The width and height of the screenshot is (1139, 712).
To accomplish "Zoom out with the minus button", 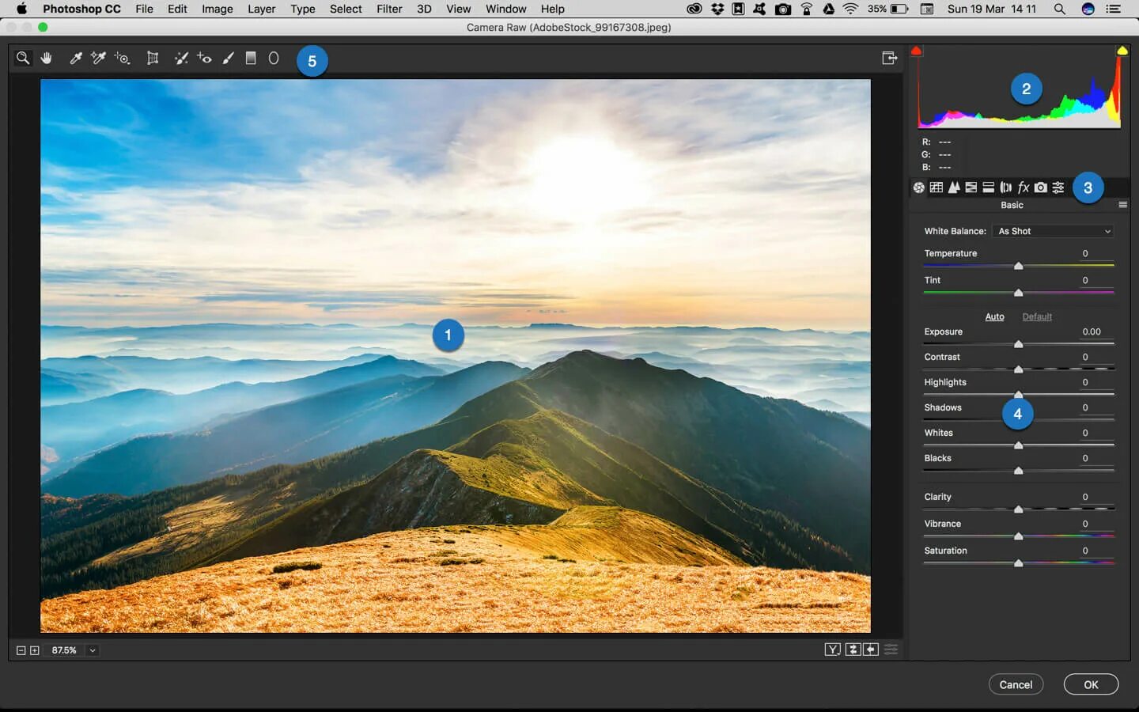I will [21, 650].
